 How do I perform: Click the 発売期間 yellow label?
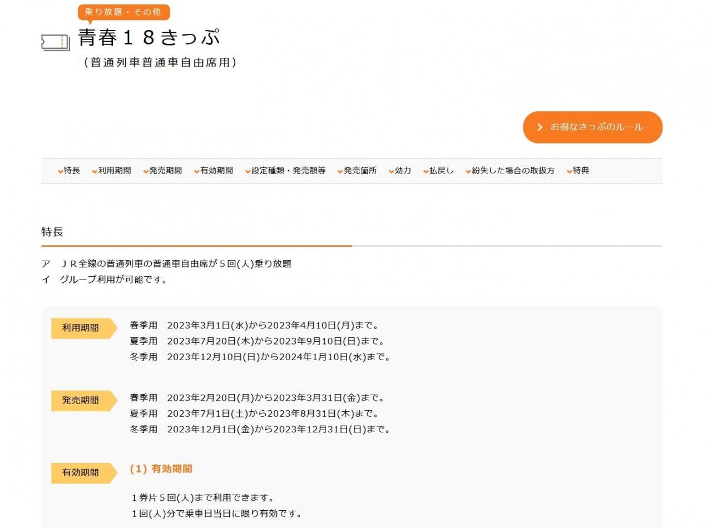click(x=84, y=401)
